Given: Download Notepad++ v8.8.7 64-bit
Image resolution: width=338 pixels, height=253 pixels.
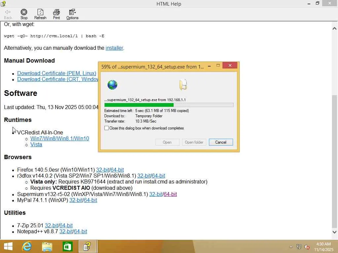Looking at the screenshot, I should pos(81,232).
